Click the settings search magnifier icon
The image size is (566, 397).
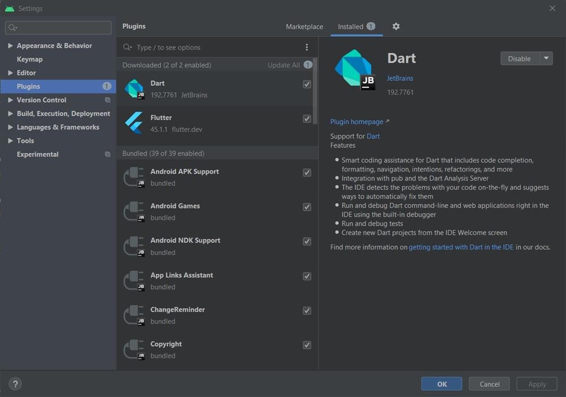tap(12, 28)
